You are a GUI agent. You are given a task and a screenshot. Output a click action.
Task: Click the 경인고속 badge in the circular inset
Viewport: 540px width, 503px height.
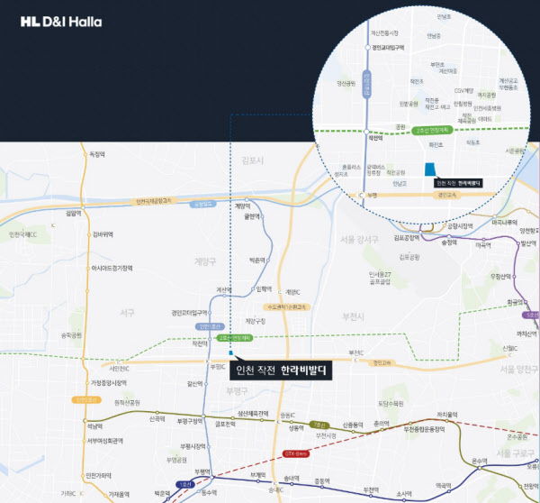pos(447,195)
